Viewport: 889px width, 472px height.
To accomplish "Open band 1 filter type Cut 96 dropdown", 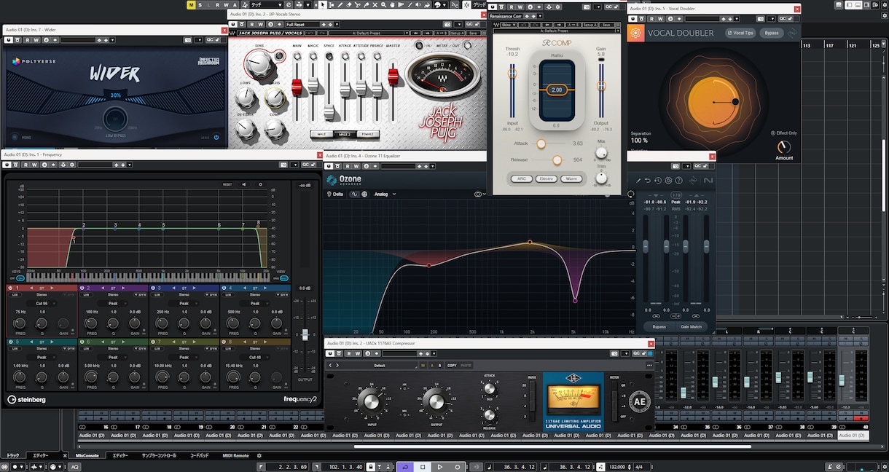I will (x=42, y=304).
